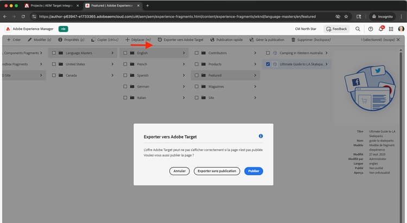The width and height of the screenshot is (407, 223).
Task: Click Exporter vers Adobe Target toolbar action
Action: click(180, 40)
